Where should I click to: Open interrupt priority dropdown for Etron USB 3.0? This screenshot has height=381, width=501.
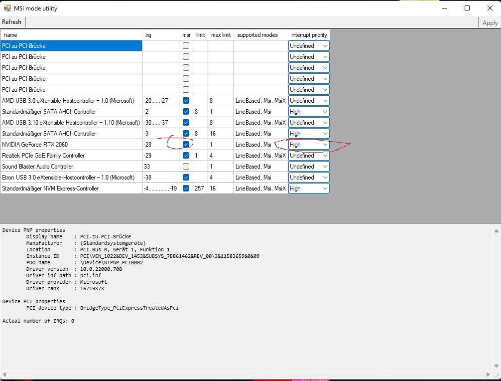click(x=309, y=177)
